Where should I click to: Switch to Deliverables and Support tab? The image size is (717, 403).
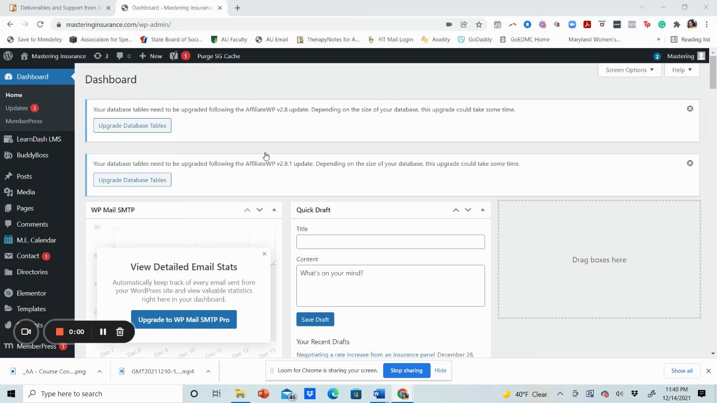click(59, 8)
